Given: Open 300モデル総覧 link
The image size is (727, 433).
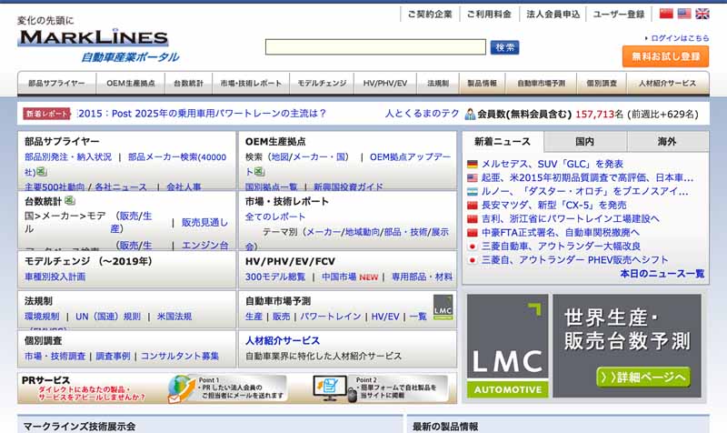Looking at the screenshot, I should pos(275,277).
